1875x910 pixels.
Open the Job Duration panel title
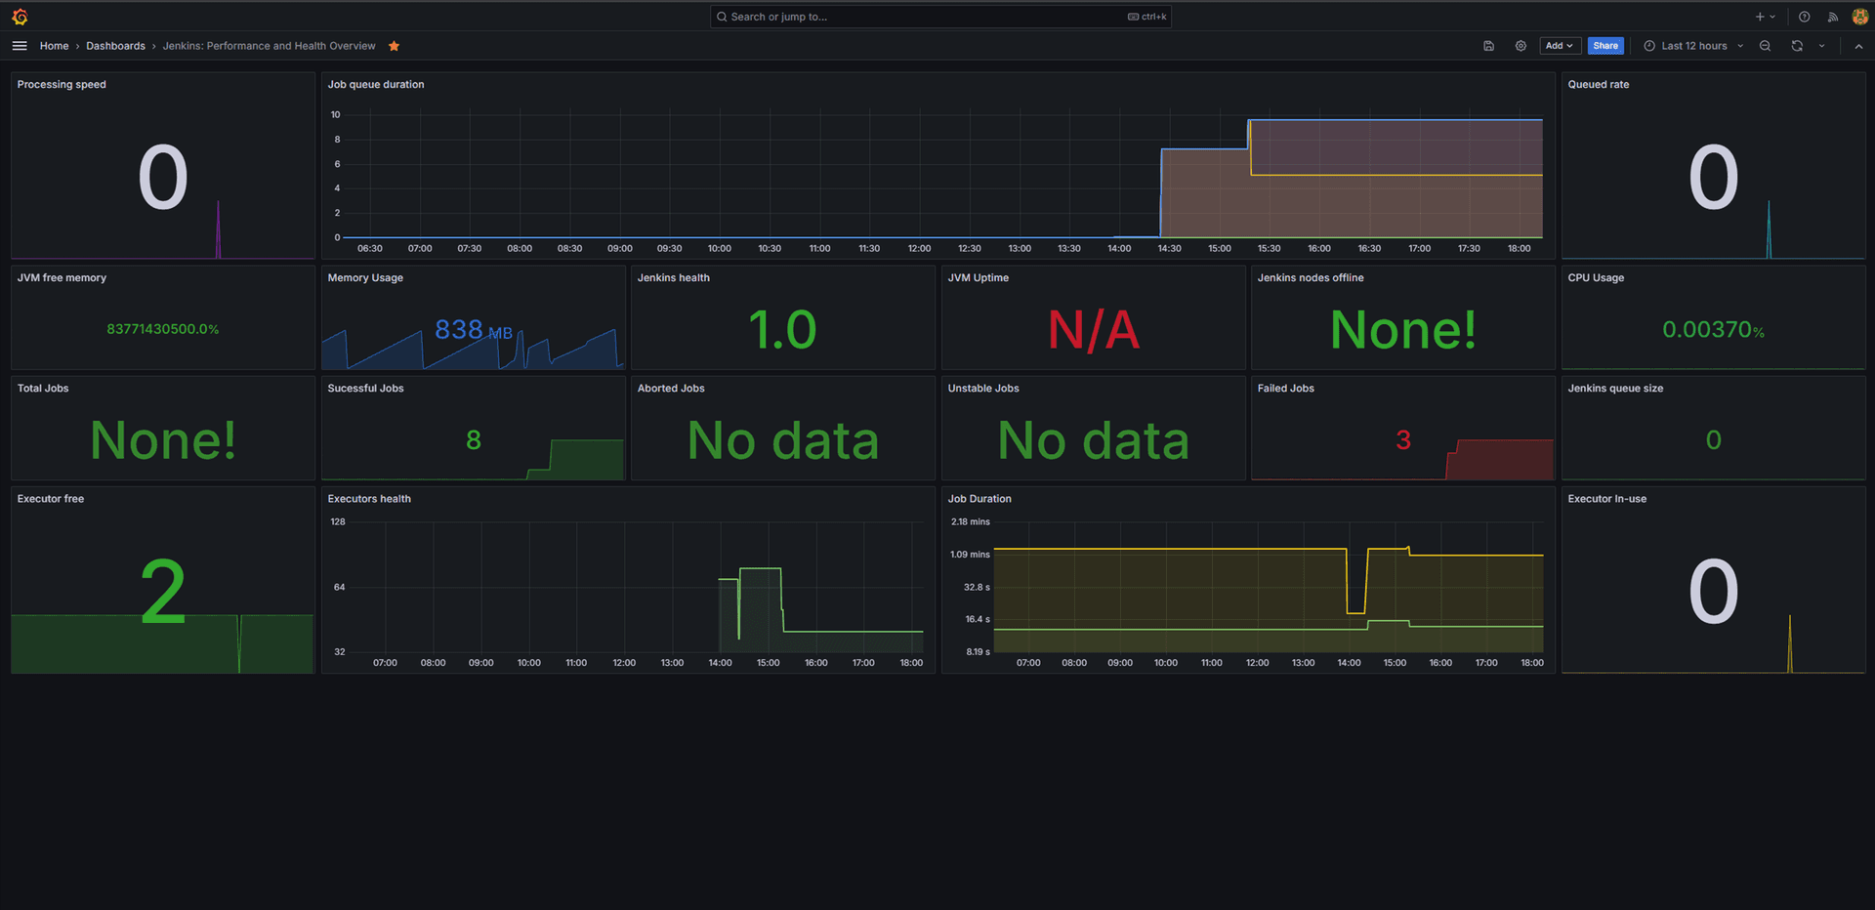coord(979,499)
